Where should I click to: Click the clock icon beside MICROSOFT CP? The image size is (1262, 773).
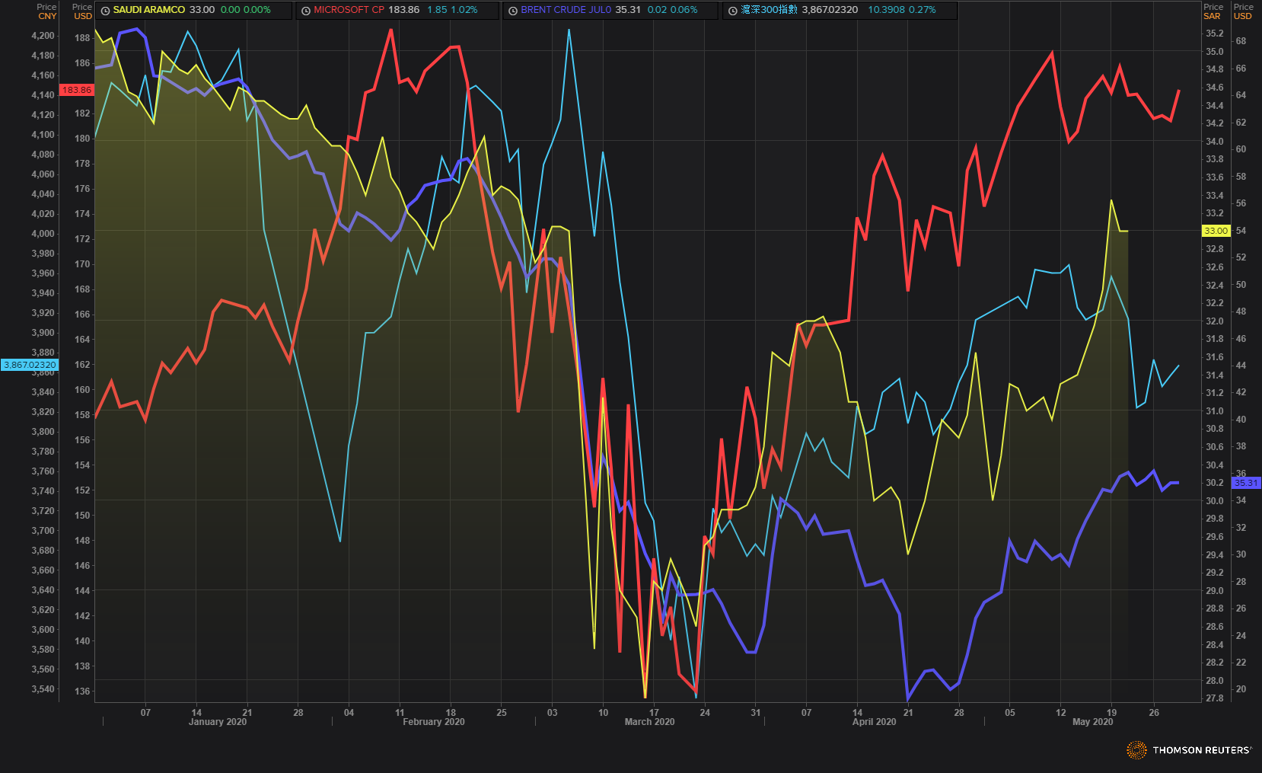pos(306,11)
